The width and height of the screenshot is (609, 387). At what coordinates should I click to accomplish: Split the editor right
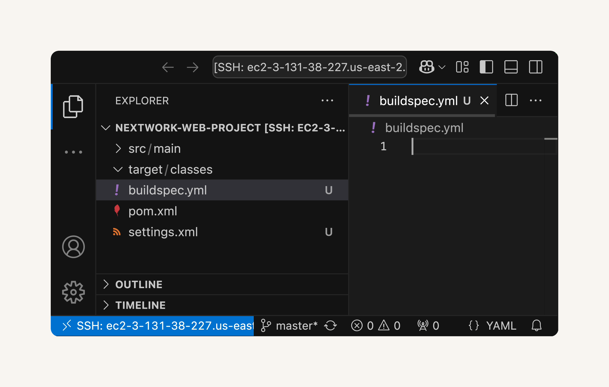coord(511,100)
